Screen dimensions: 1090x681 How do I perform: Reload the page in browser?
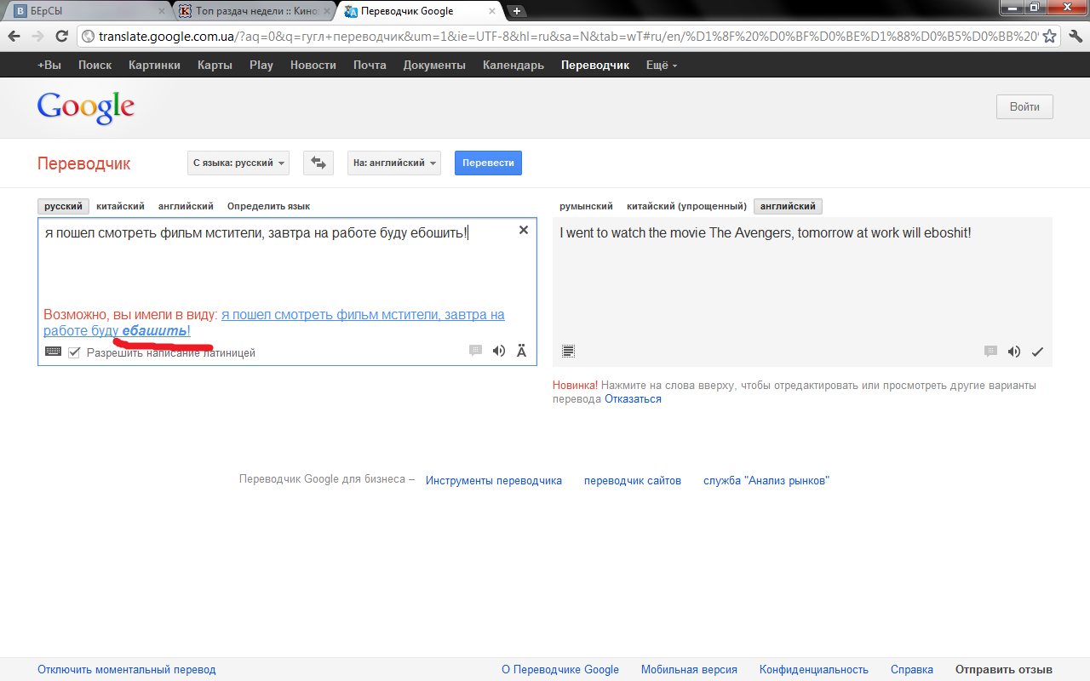(x=61, y=36)
